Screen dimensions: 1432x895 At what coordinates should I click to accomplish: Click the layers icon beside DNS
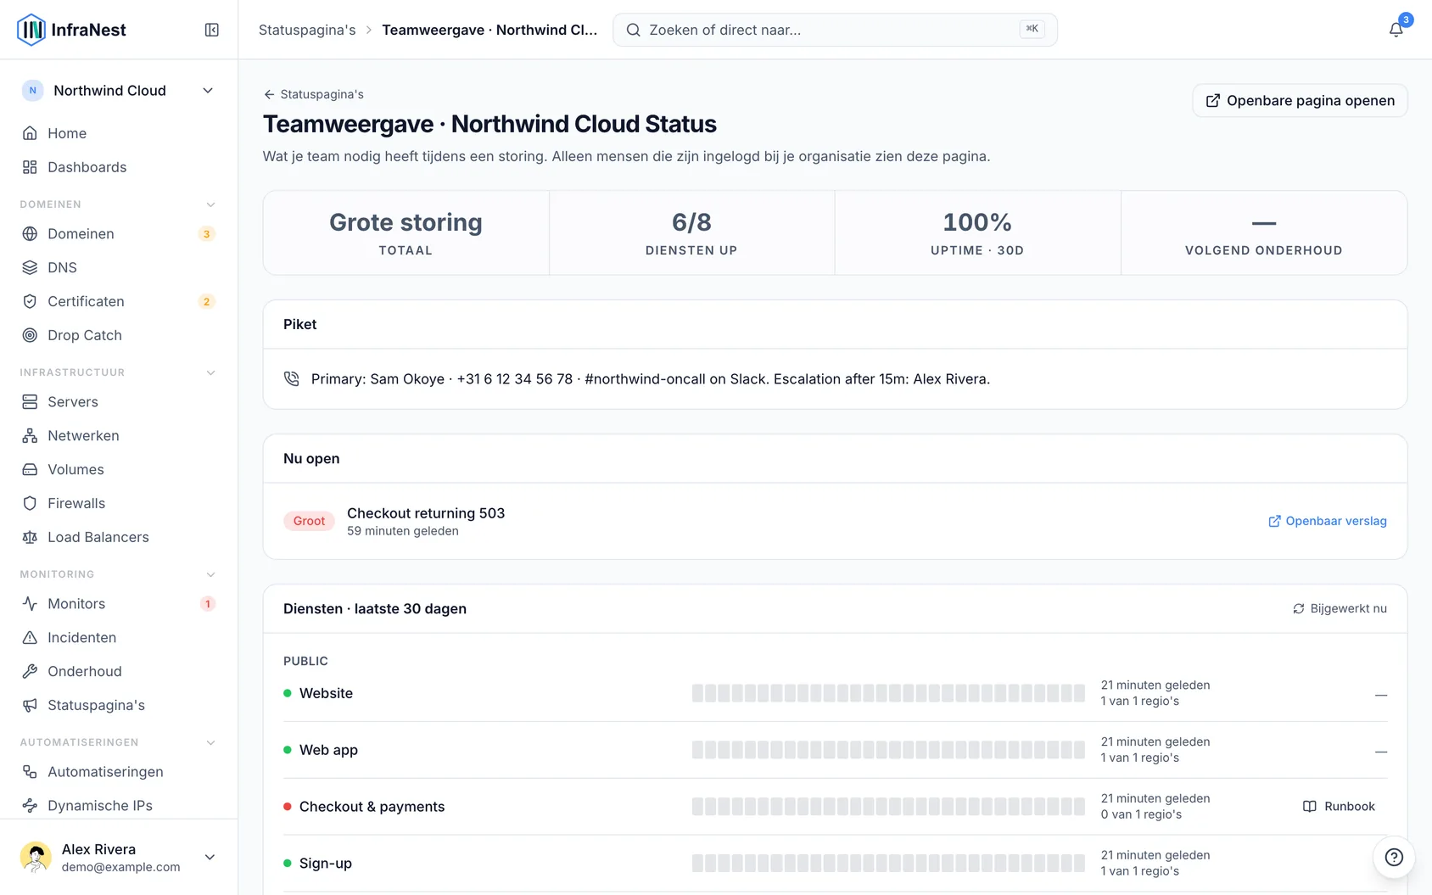pyautogui.click(x=30, y=267)
